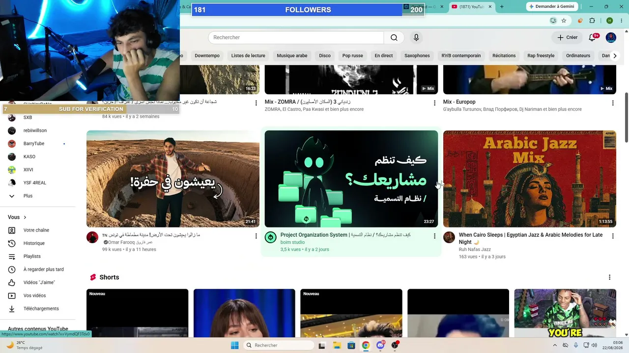Select the Saxophones chip
Image resolution: width=629 pixels, height=353 pixels.
point(417,56)
